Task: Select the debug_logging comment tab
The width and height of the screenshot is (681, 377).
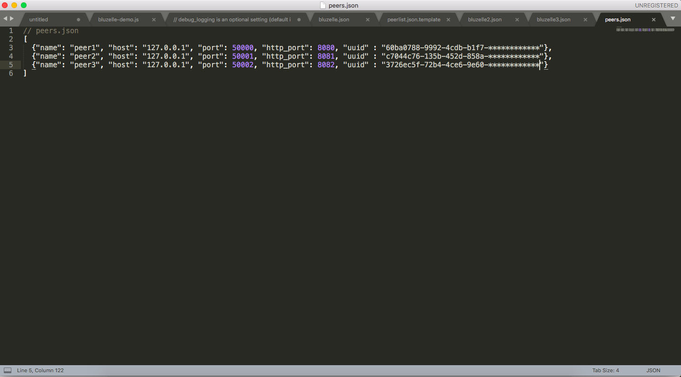Action: [232, 19]
